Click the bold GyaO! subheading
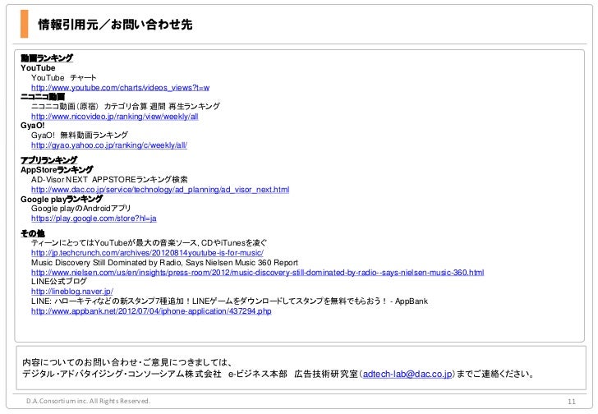 (x=32, y=126)
